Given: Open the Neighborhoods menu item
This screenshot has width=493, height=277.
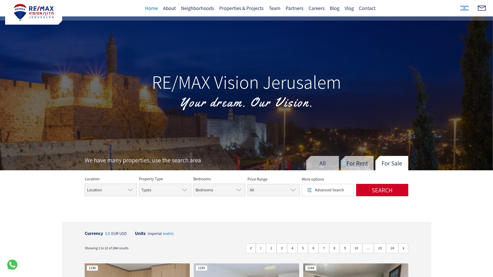Looking at the screenshot, I should click(197, 8).
